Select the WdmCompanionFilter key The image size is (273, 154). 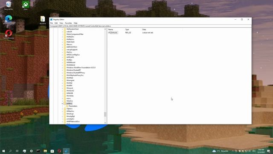[x=75, y=34]
